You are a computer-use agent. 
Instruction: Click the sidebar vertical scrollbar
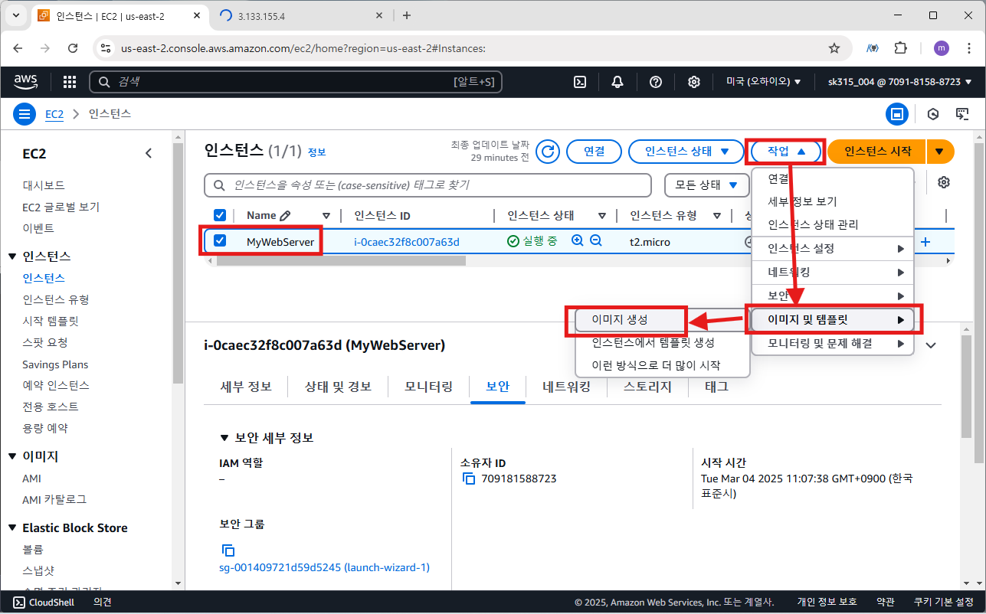coord(179,262)
